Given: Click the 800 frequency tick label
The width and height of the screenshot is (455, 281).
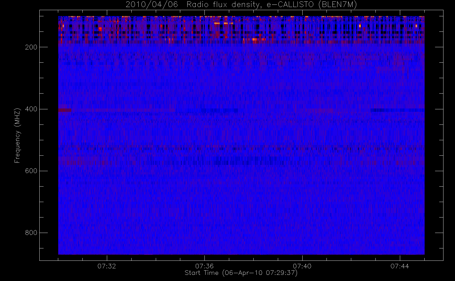Looking at the screenshot, I should [31, 233].
